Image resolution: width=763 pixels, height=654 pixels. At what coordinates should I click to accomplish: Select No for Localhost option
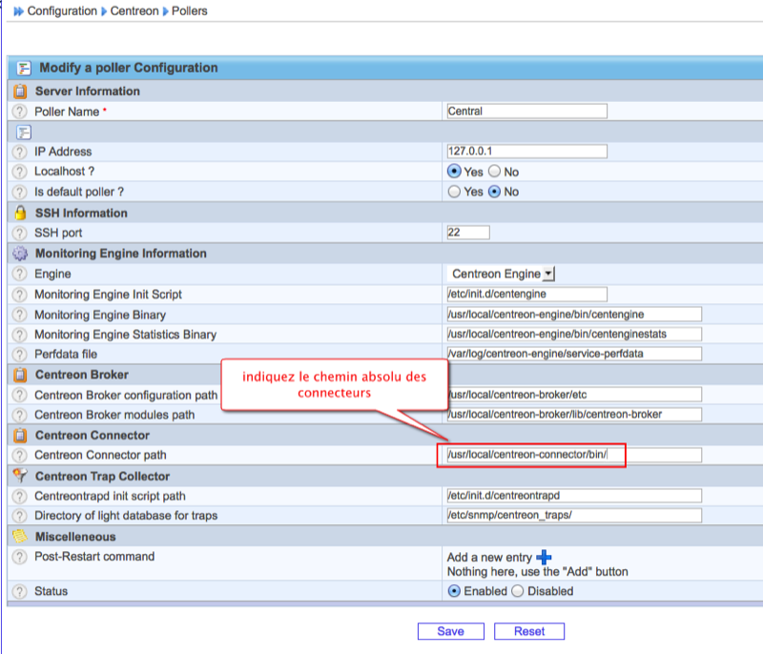click(494, 172)
